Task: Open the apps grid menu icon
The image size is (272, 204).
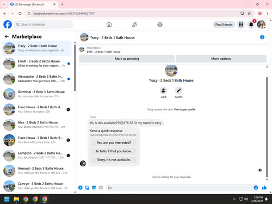Action: coord(241,24)
